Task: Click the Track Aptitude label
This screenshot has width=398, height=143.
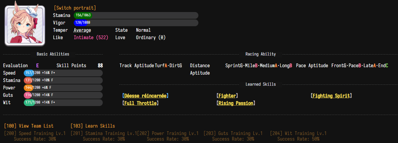Action: coord(137,66)
